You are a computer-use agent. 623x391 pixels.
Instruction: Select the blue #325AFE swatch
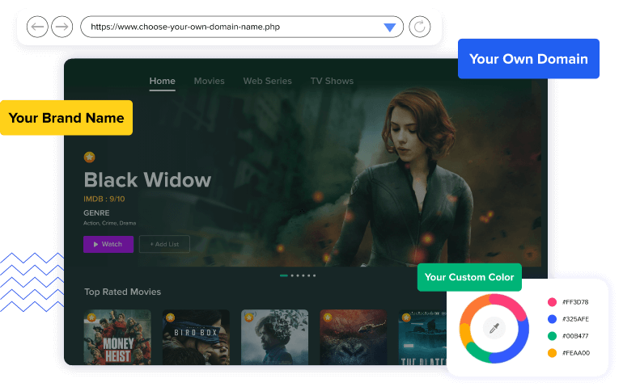point(552,319)
